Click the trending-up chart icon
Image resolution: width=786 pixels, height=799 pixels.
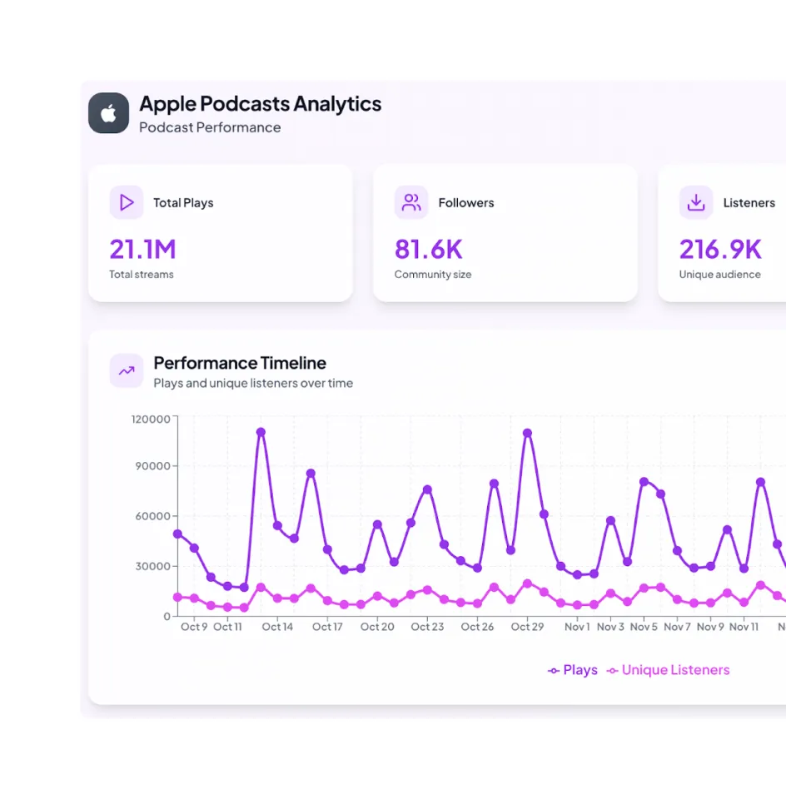pos(127,370)
